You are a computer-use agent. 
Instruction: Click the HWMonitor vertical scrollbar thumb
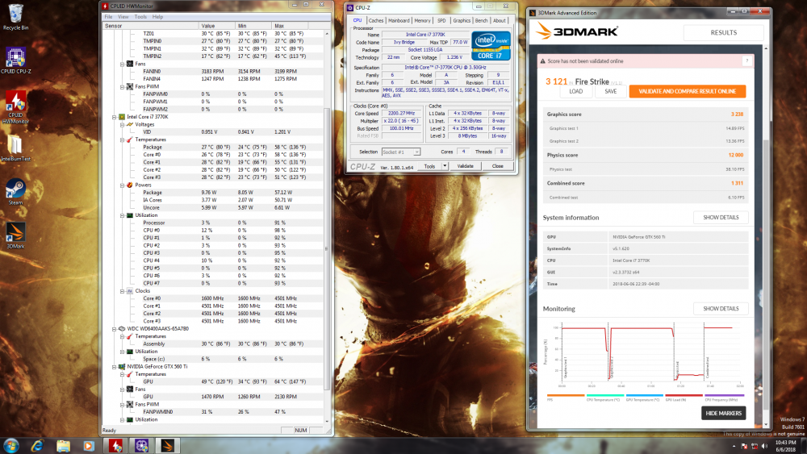(326, 249)
